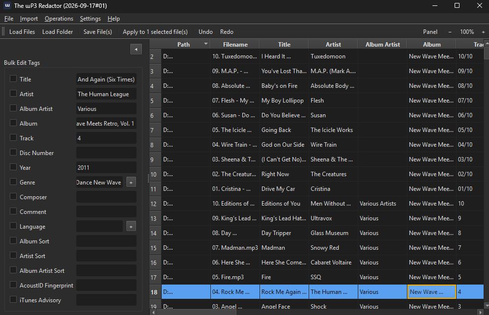Click the table scroll down arrow
The image size is (489, 315).
tap(486, 306)
